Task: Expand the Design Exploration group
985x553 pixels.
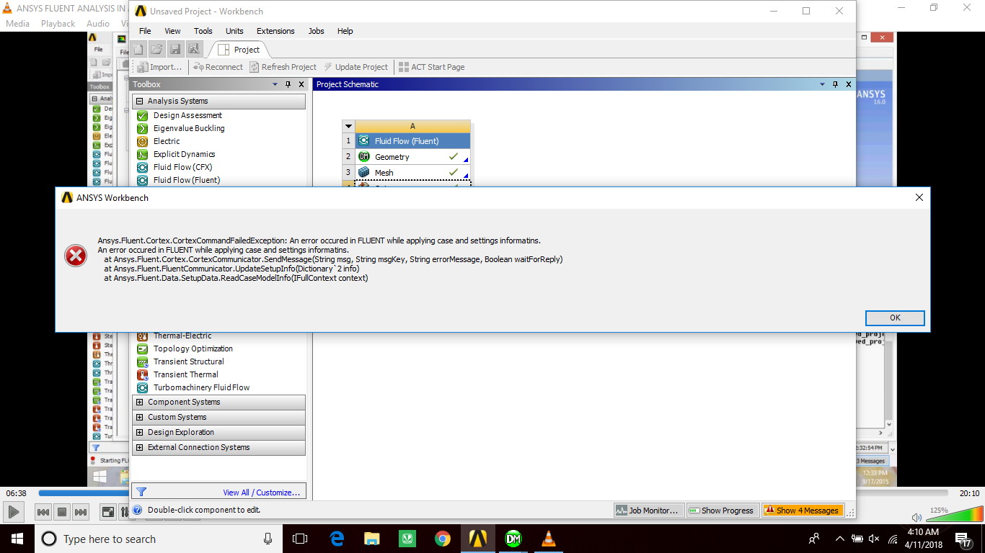Action: (x=140, y=433)
